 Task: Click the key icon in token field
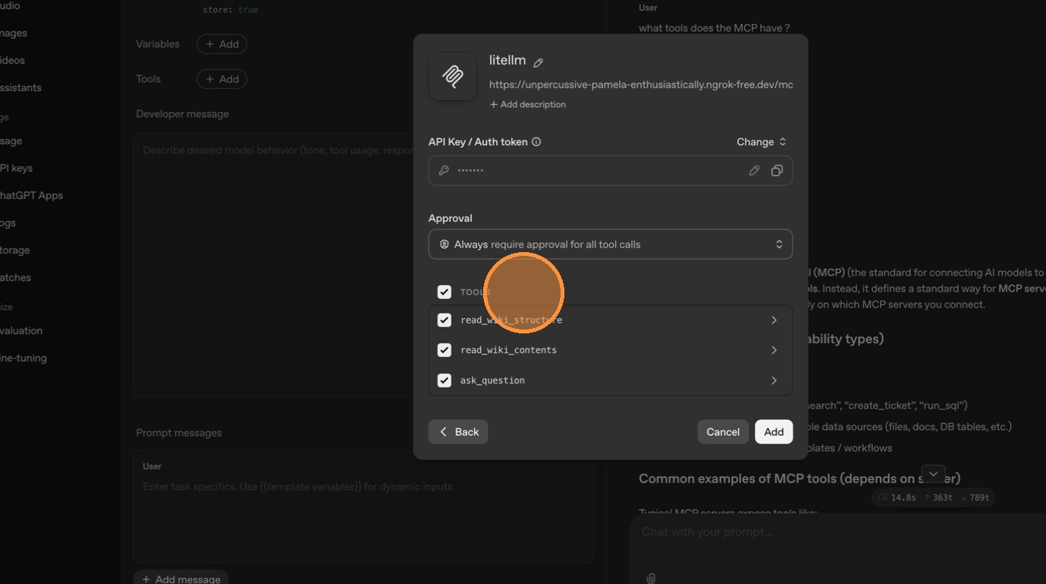coord(444,171)
